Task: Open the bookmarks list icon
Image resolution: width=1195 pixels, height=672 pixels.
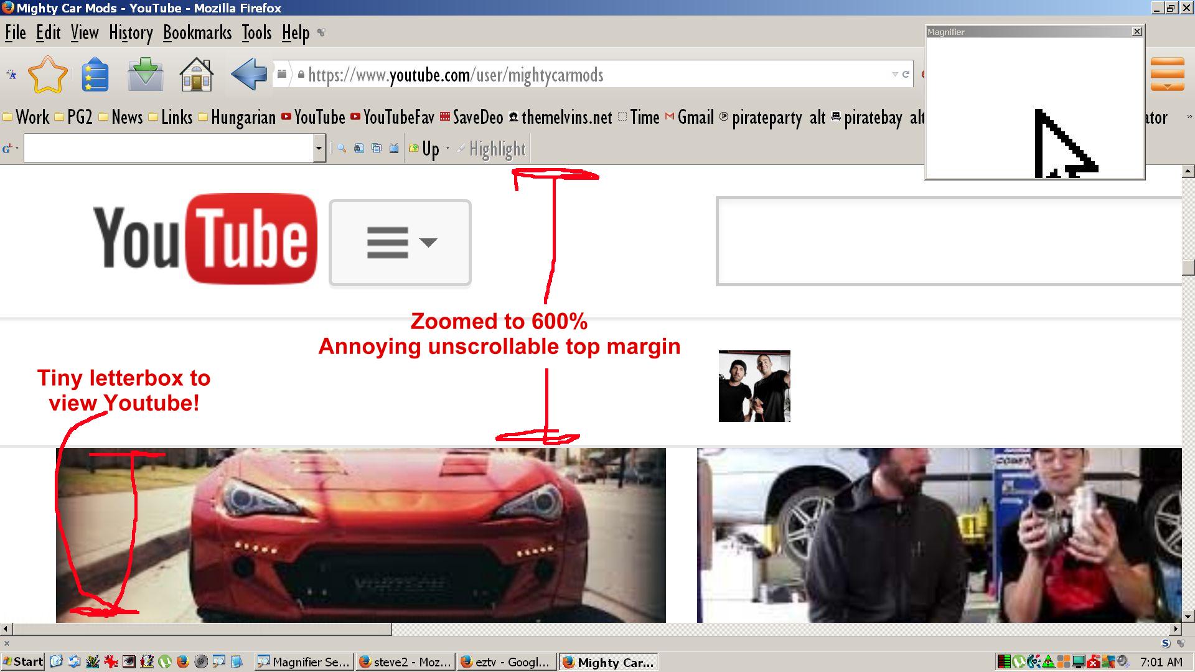Action: pyautogui.click(x=95, y=75)
